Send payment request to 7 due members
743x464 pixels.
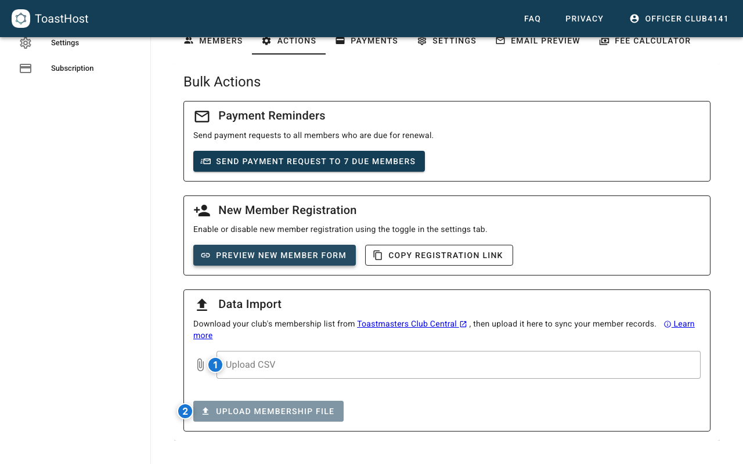pyautogui.click(x=309, y=161)
